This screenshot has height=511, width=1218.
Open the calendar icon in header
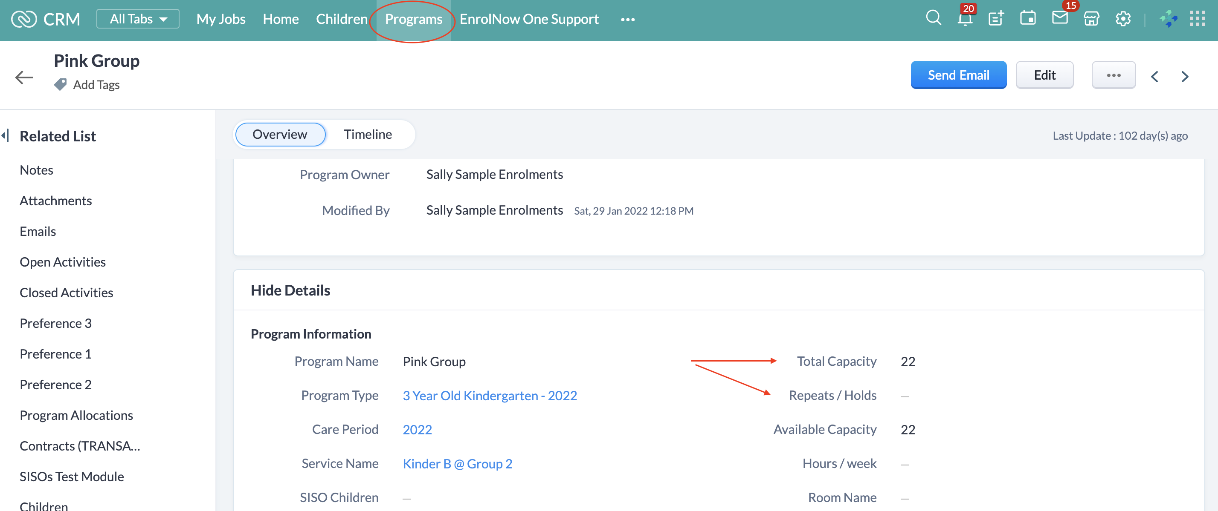[x=1027, y=19]
